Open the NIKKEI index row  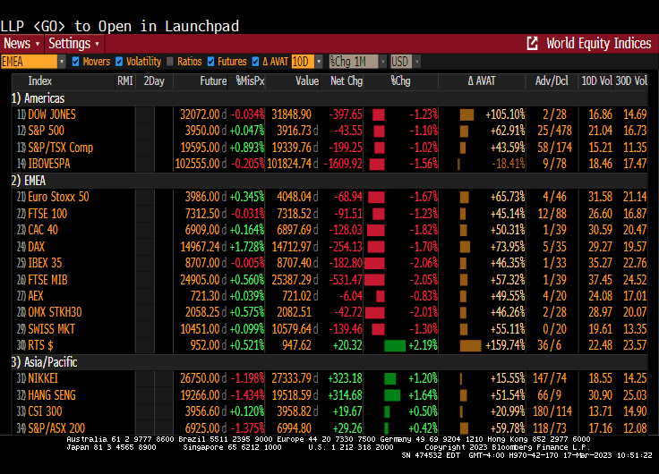52,379
